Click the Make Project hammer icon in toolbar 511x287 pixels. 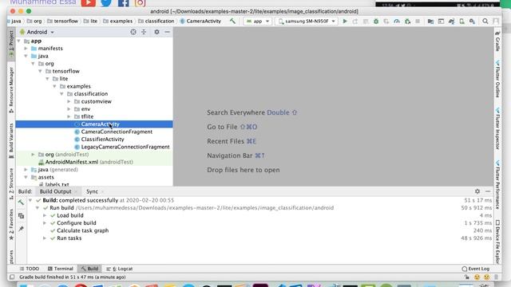232,22
